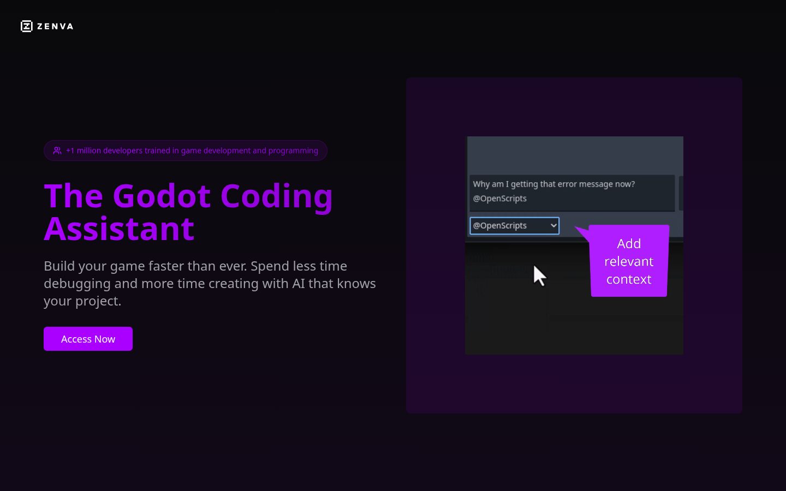786x491 pixels.
Task: Open the @OpenScripts dropdown in demo
Action: pyautogui.click(x=514, y=225)
